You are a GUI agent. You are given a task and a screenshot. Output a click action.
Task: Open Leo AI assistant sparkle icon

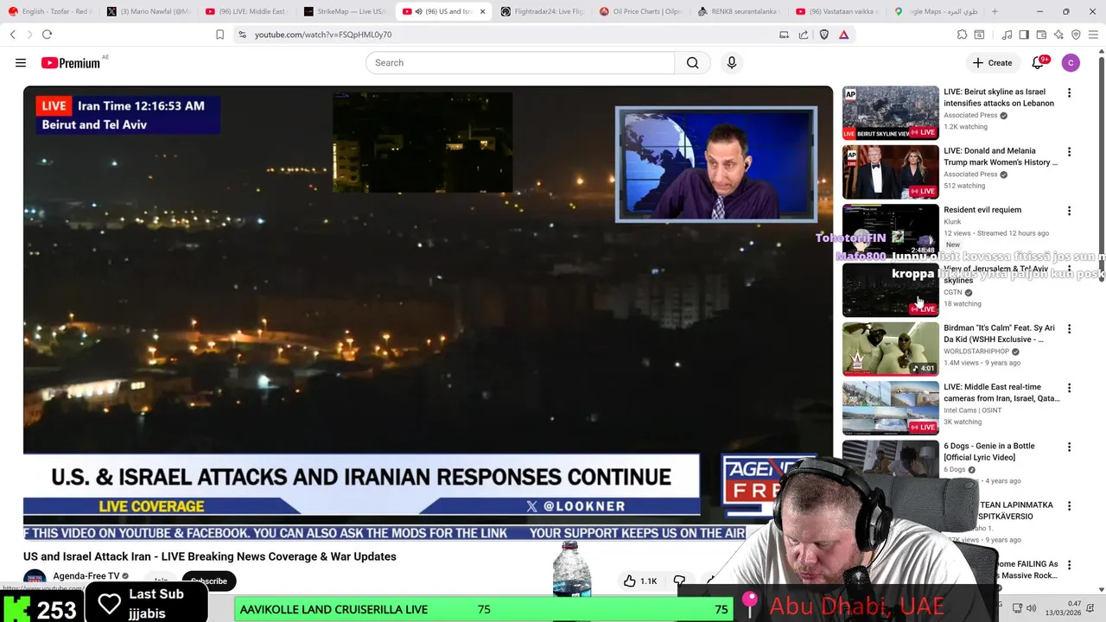(x=1058, y=35)
